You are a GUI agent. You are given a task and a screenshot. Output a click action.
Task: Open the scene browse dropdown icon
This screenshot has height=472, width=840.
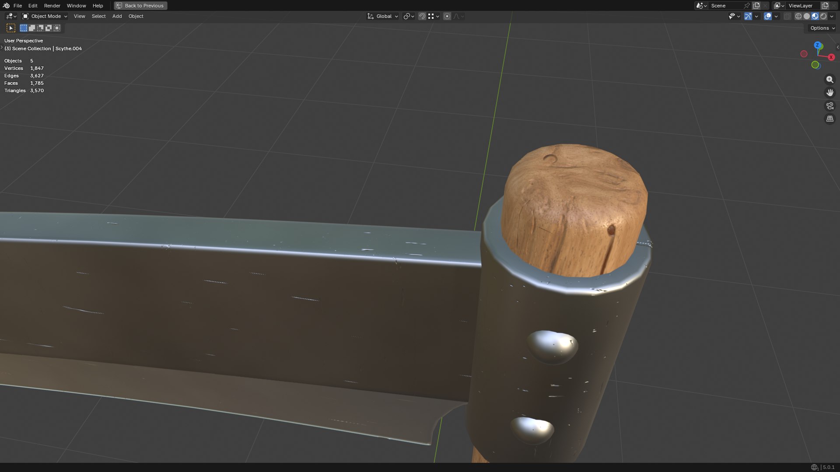(x=701, y=6)
